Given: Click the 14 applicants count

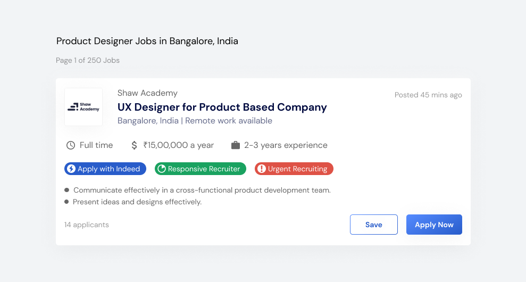Looking at the screenshot, I should 87,225.
